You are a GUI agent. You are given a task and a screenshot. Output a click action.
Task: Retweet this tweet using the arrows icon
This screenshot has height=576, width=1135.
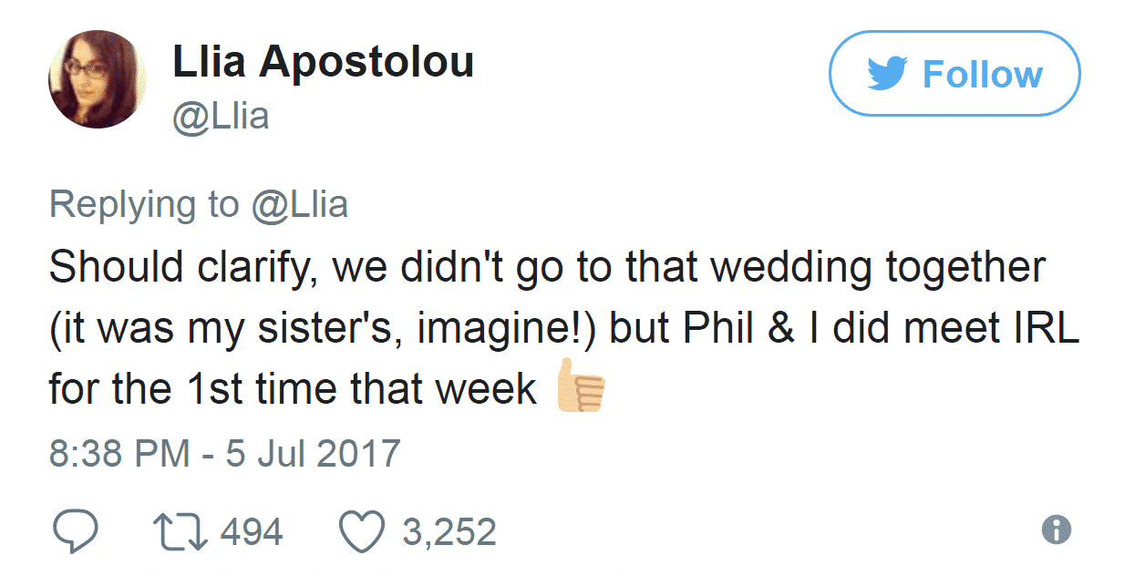[182, 531]
